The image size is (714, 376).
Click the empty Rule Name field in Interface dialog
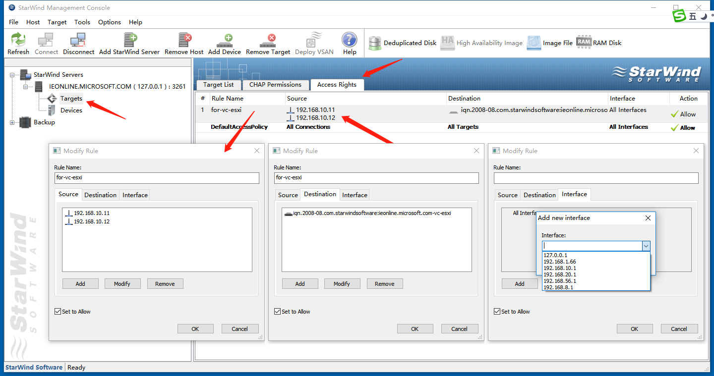click(596, 178)
